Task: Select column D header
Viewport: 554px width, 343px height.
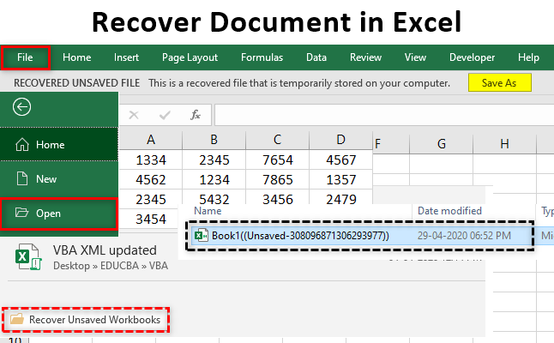Action: (x=340, y=140)
